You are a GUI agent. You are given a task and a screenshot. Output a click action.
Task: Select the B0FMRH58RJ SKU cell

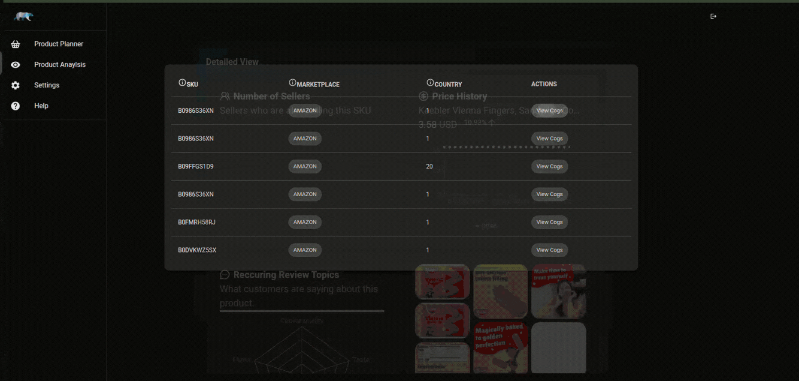click(x=197, y=222)
